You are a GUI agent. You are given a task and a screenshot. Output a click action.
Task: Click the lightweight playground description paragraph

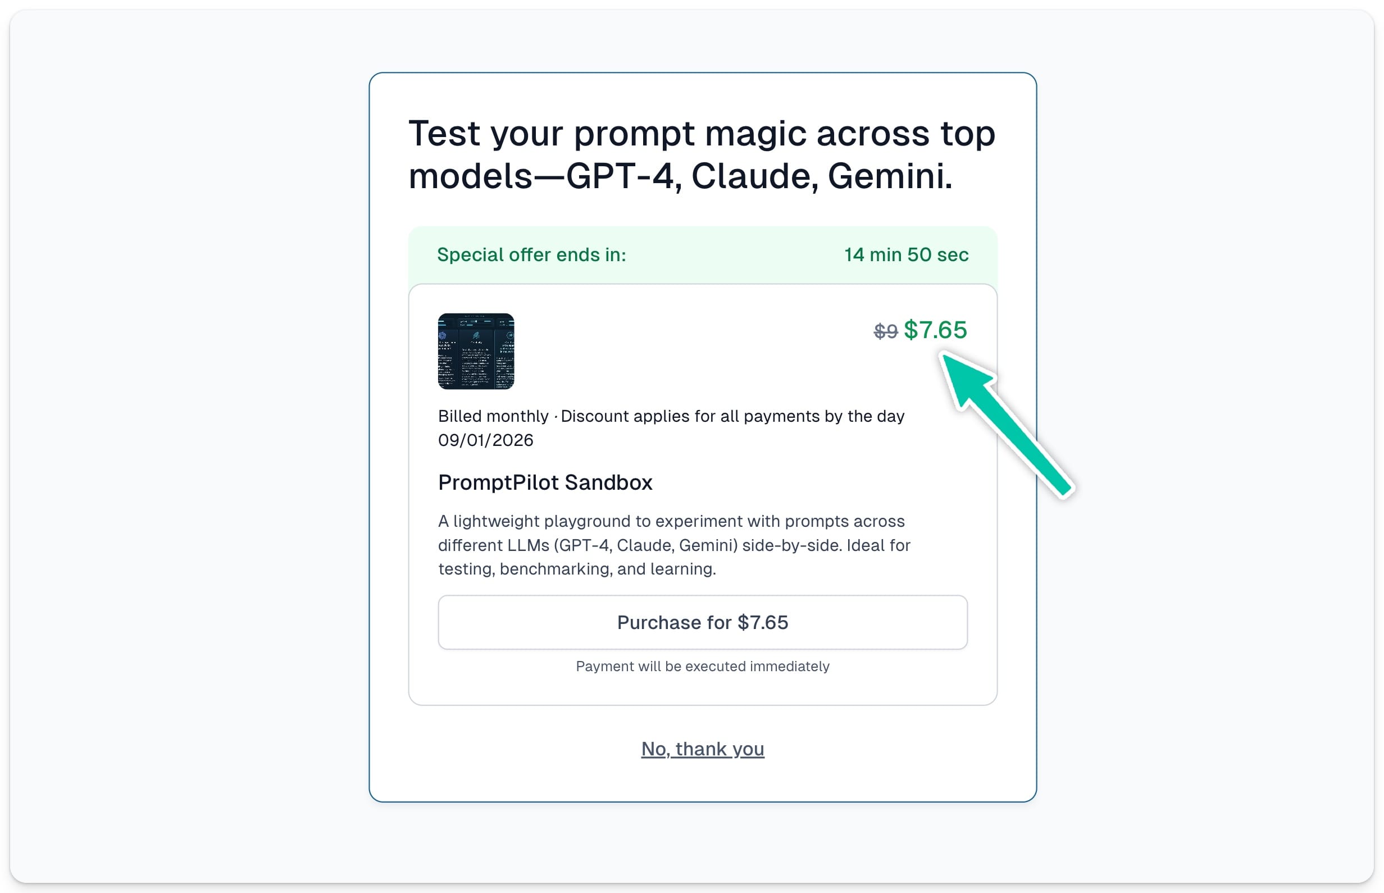675,545
